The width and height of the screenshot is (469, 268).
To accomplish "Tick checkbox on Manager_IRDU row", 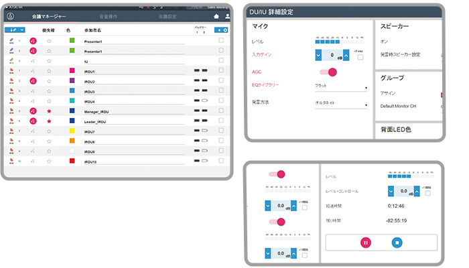I will click(221, 111).
